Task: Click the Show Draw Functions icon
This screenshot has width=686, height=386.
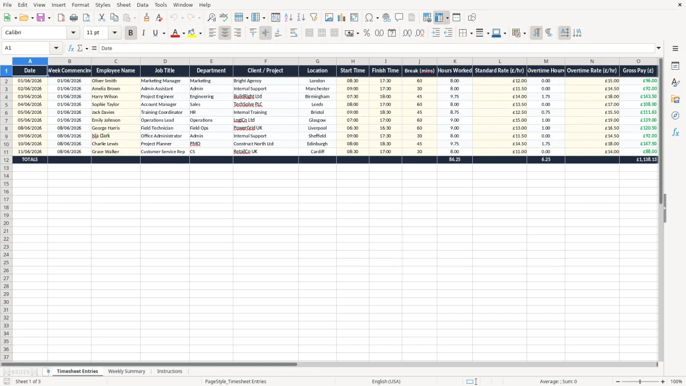Action: click(472, 18)
